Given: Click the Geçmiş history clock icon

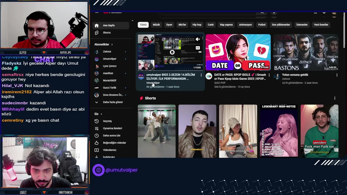Looking at the screenshot, I should click(x=97, y=121).
